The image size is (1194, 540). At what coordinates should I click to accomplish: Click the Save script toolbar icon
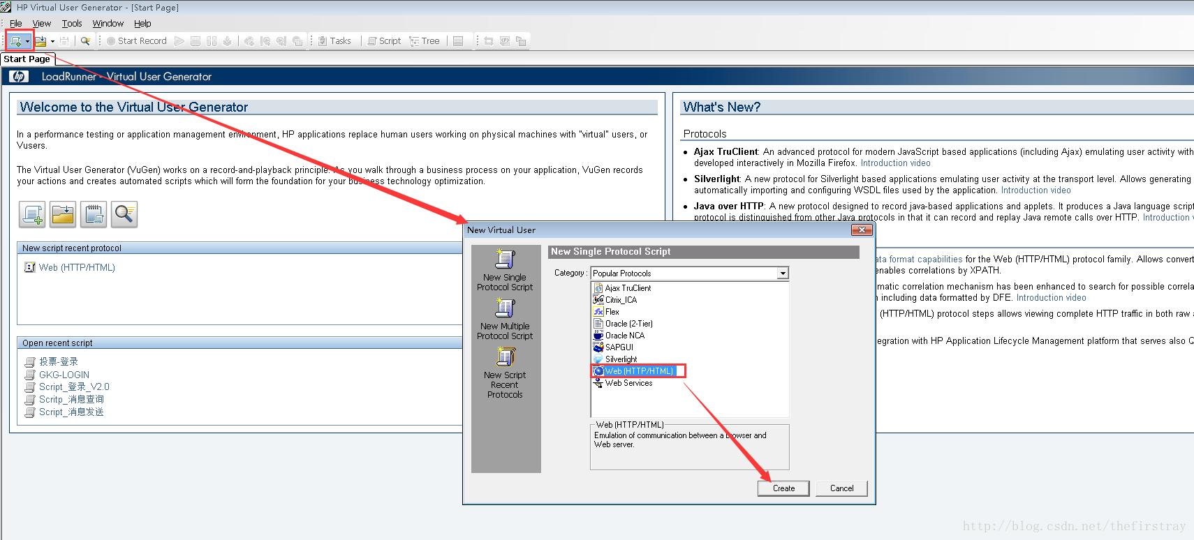click(x=65, y=41)
